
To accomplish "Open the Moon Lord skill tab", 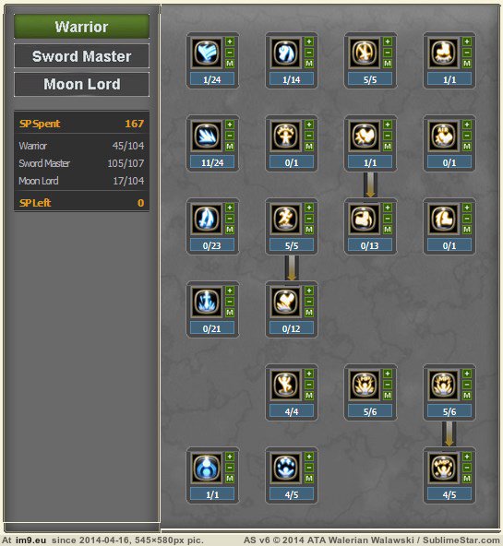I will click(81, 84).
